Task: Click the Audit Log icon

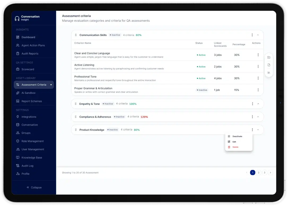Action: [x=18, y=166]
